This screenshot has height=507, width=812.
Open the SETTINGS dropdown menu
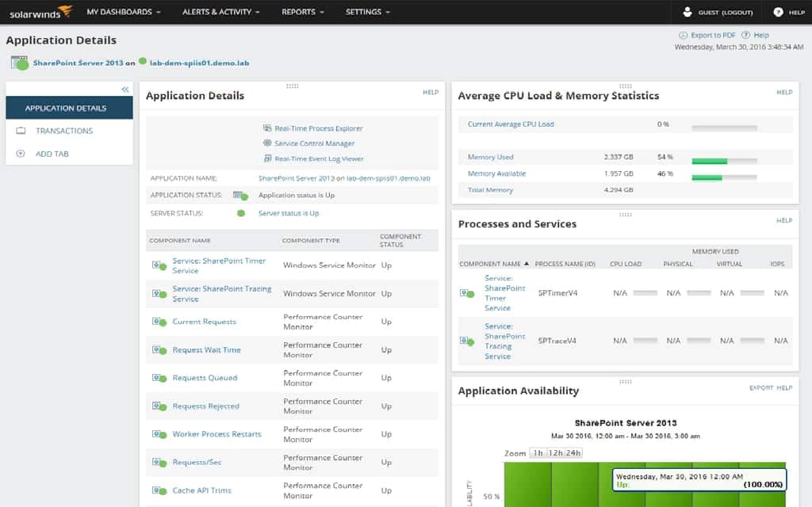point(365,12)
